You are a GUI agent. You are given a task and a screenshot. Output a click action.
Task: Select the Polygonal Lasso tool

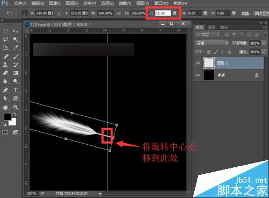[x=5, y=39]
